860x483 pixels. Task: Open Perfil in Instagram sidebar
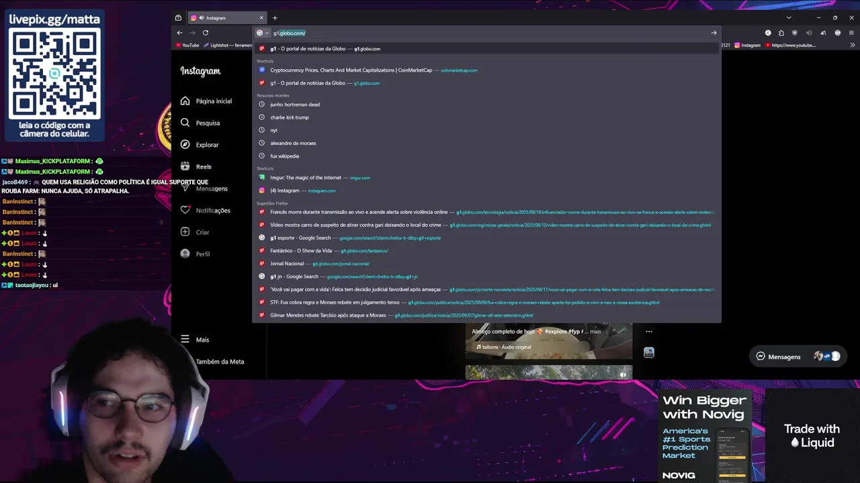pyautogui.click(x=195, y=254)
